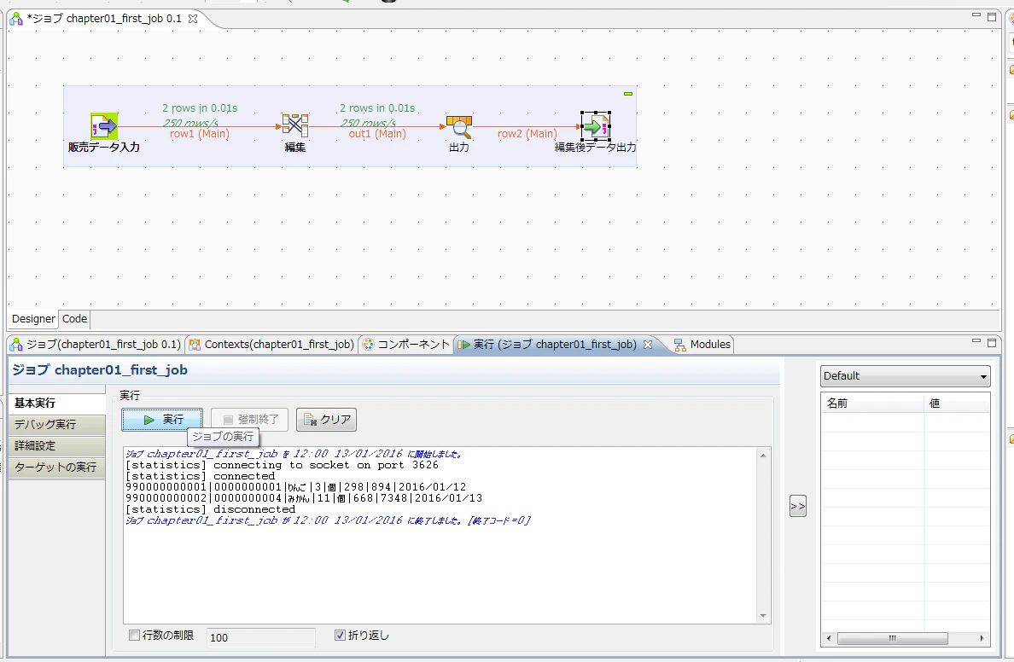Image resolution: width=1014 pixels, height=662 pixels.
Task: Click the context table horizontal scrollbar thumb
Action: point(893,639)
